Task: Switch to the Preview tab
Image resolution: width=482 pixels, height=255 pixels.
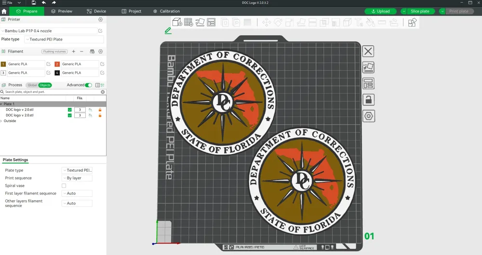Action: [61, 11]
